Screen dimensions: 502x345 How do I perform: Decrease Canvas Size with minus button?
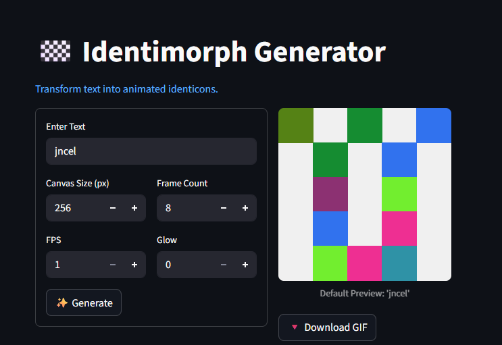point(113,208)
